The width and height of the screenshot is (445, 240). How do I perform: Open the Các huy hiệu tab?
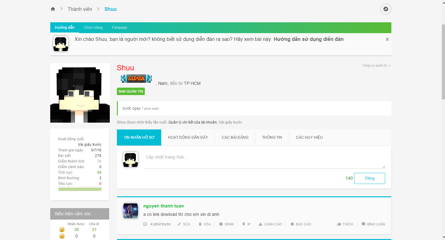point(309,137)
